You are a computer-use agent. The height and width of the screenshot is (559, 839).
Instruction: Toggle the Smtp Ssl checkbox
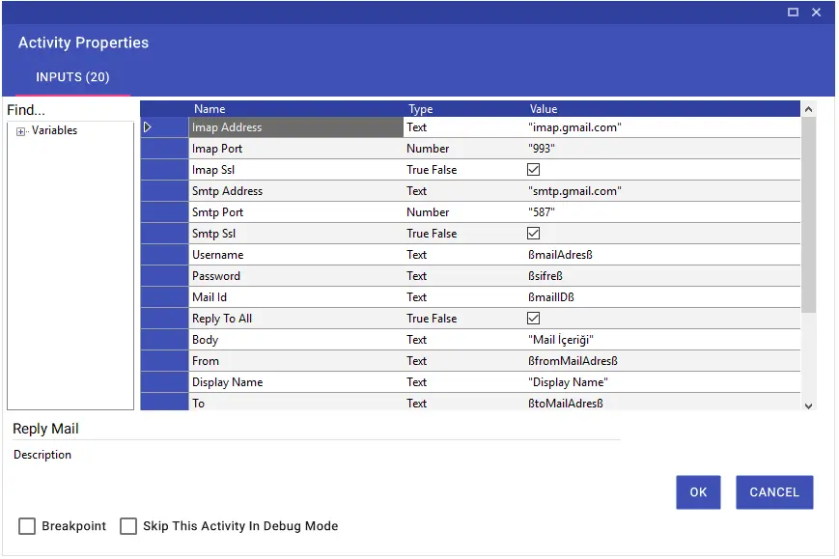point(534,234)
